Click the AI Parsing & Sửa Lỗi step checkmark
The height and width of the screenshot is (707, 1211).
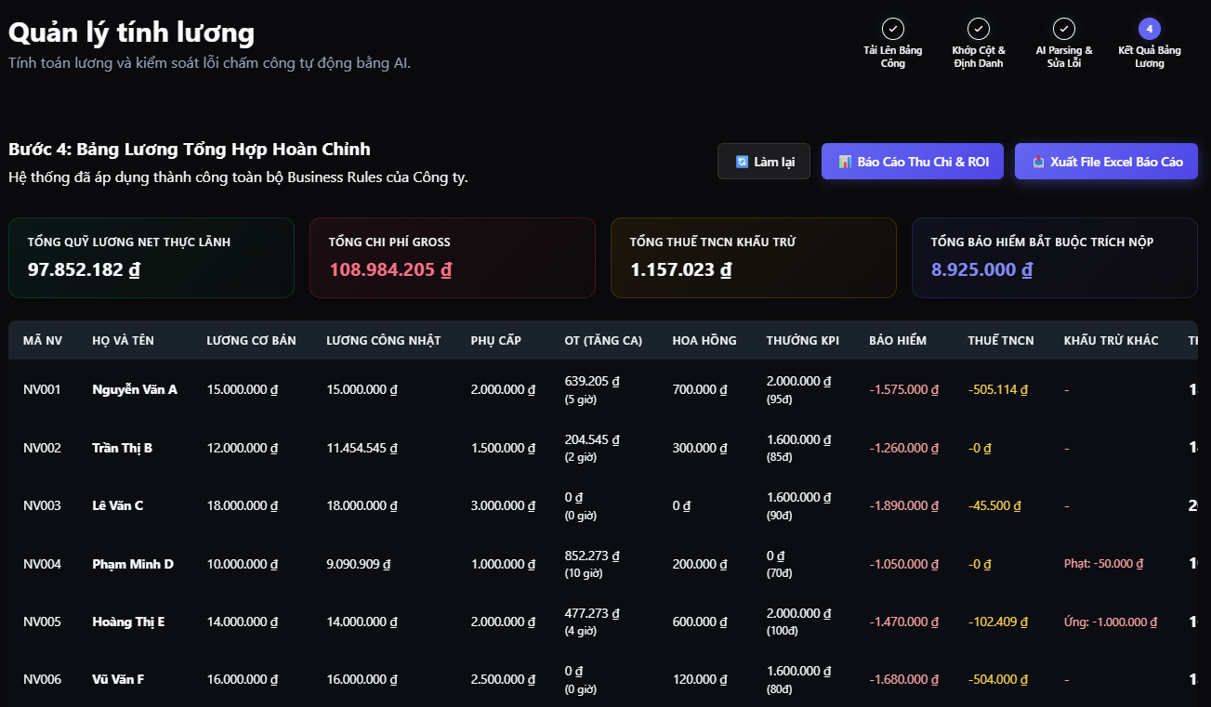coord(1064,29)
